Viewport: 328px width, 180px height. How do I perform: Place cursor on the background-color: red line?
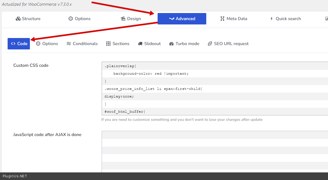tap(151, 74)
